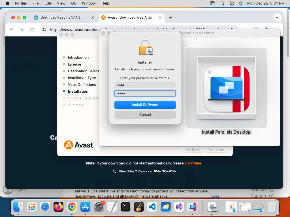Open Spotlight search in menu bar
This screenshot has height=217, width=290.
point(222,3)
